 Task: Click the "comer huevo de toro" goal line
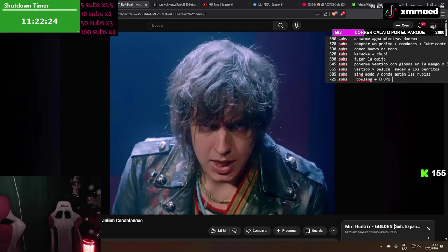click(x=363, y=49)
